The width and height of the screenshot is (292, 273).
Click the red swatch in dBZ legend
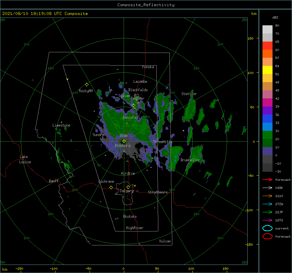[x=267, y=46]
